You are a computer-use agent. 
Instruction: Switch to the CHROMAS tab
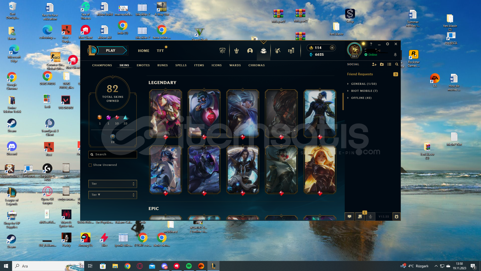click(256, 65)
